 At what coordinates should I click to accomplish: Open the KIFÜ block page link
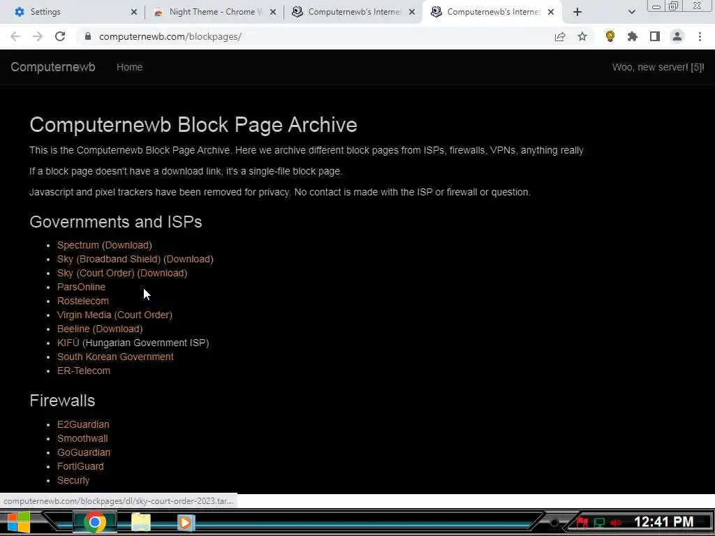coord(68,343)
